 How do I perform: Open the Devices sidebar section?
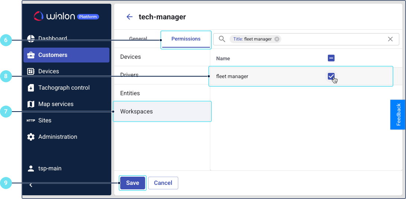point(48,71)
